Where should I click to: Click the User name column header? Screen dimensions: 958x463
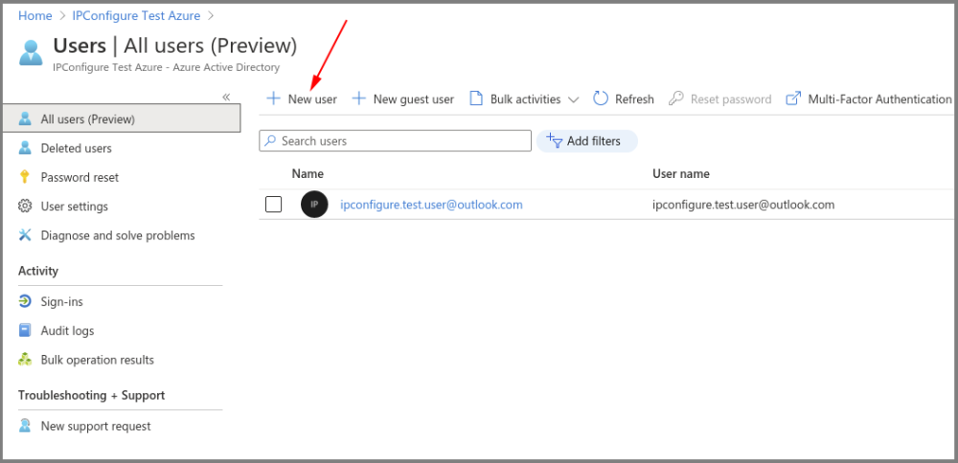click(681, 174)
